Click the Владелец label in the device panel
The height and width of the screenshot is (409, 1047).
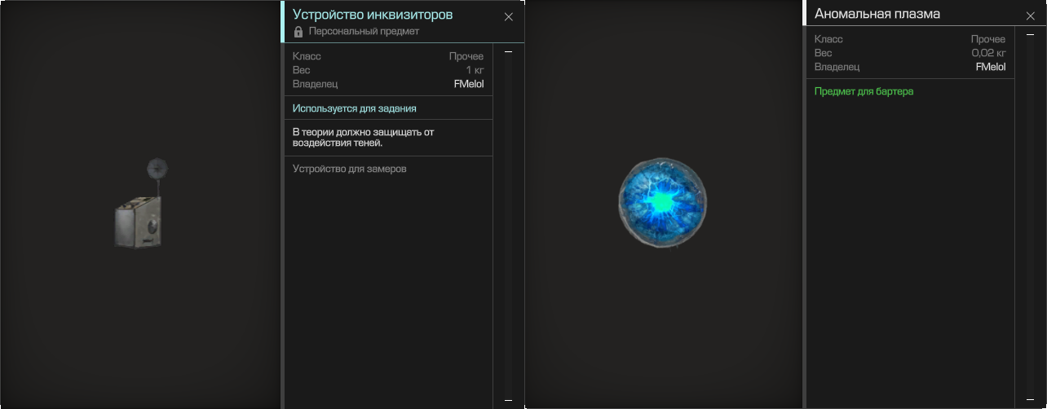pos(315,84)
